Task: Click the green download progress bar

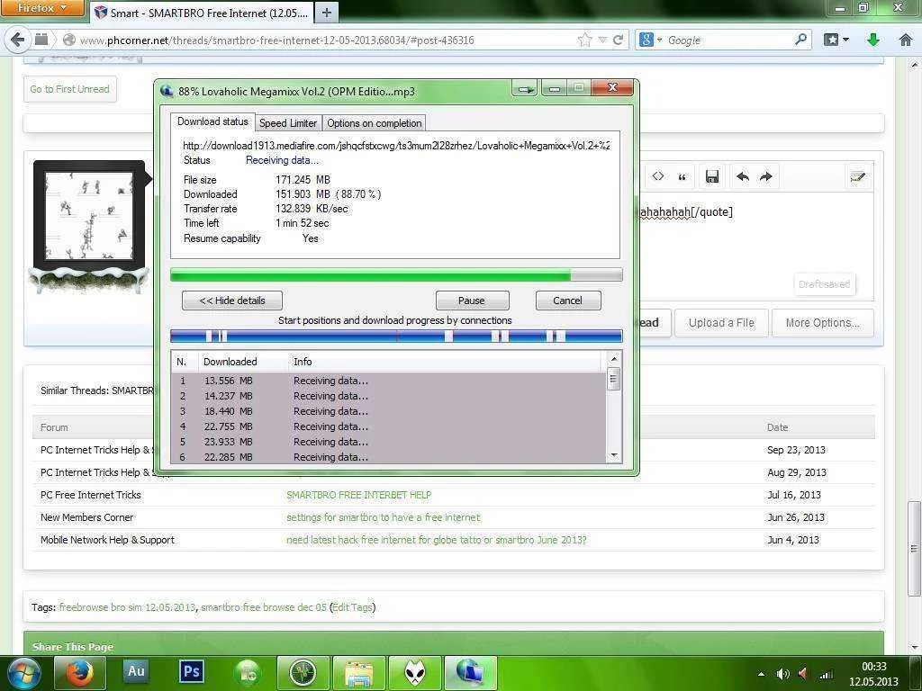Action: (396, 274)
